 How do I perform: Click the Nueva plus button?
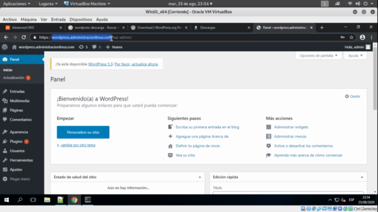(114, 47)
